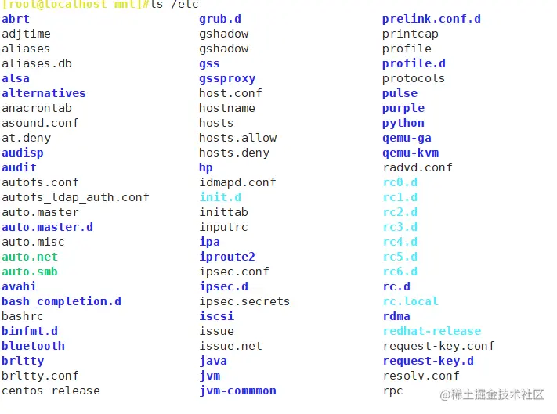Select the bluetooth directory
Image resolution: width=557 pixels, height=414 pixels.
click(34, 346)
